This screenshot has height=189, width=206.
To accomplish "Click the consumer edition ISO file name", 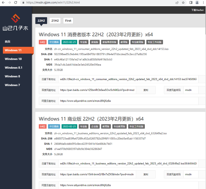I will [111, 49].
